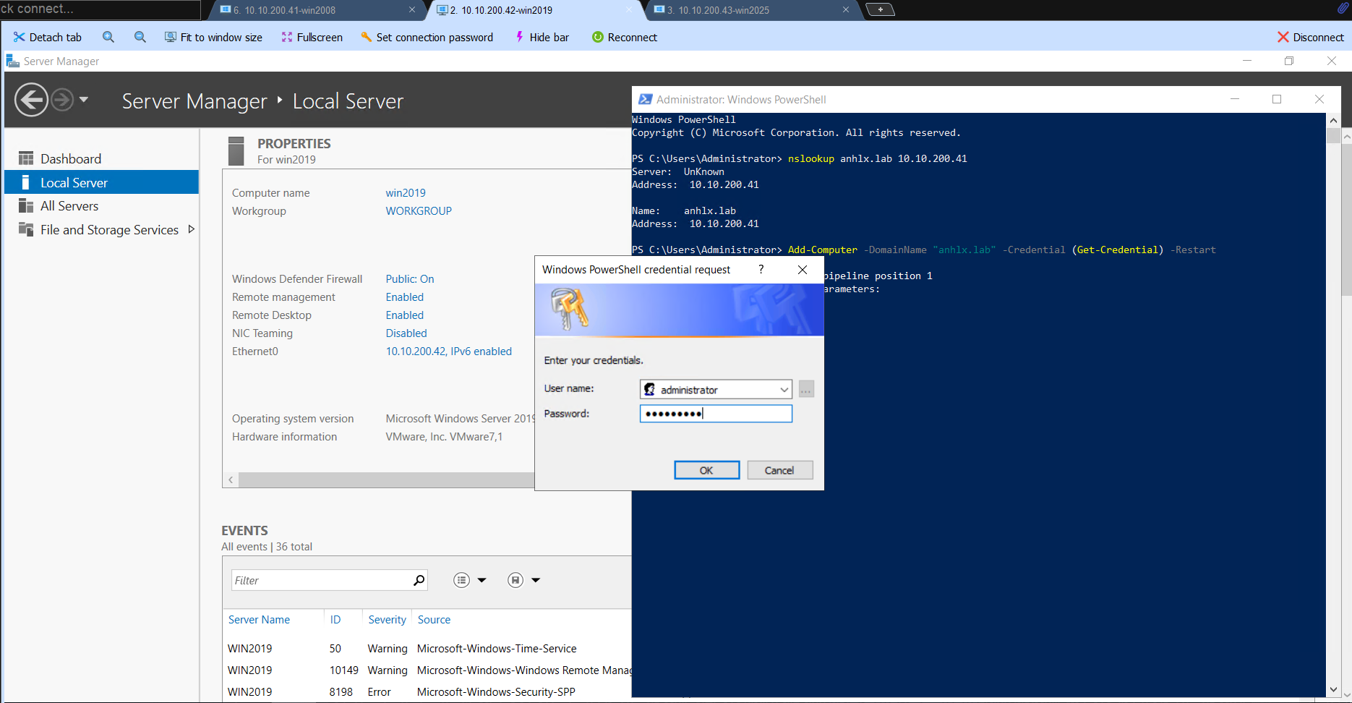The image size is (1352, 703).
Task: Click the win2019 computer name link
Action: pyautogui.click(x=406, y=193)
